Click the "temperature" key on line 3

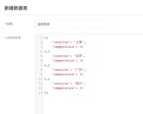pyautogui.click(x=64, y=47)
